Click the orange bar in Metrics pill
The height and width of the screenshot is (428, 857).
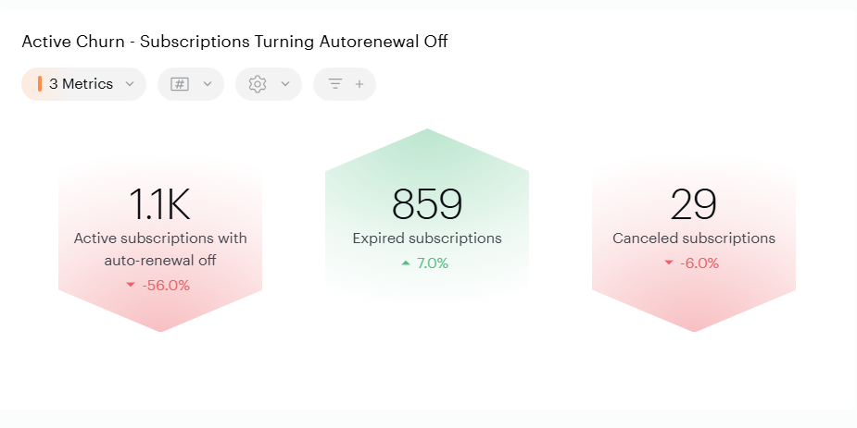40,84
